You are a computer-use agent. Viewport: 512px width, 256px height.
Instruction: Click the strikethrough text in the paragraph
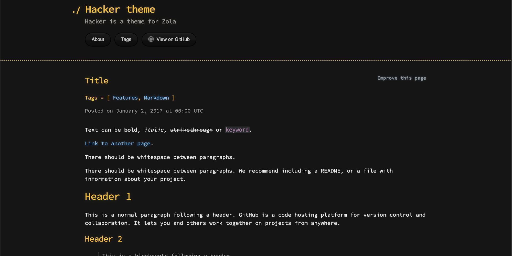pyautogui.click(x=191, y=130)
